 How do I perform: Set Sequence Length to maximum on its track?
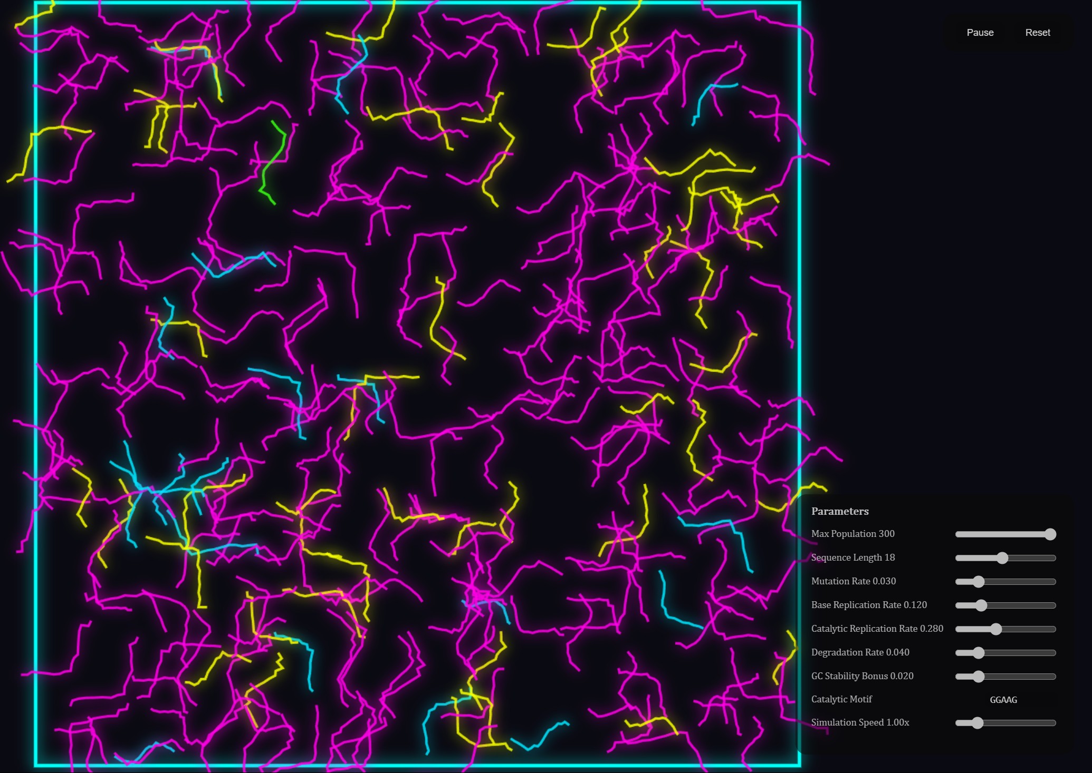1054,558
